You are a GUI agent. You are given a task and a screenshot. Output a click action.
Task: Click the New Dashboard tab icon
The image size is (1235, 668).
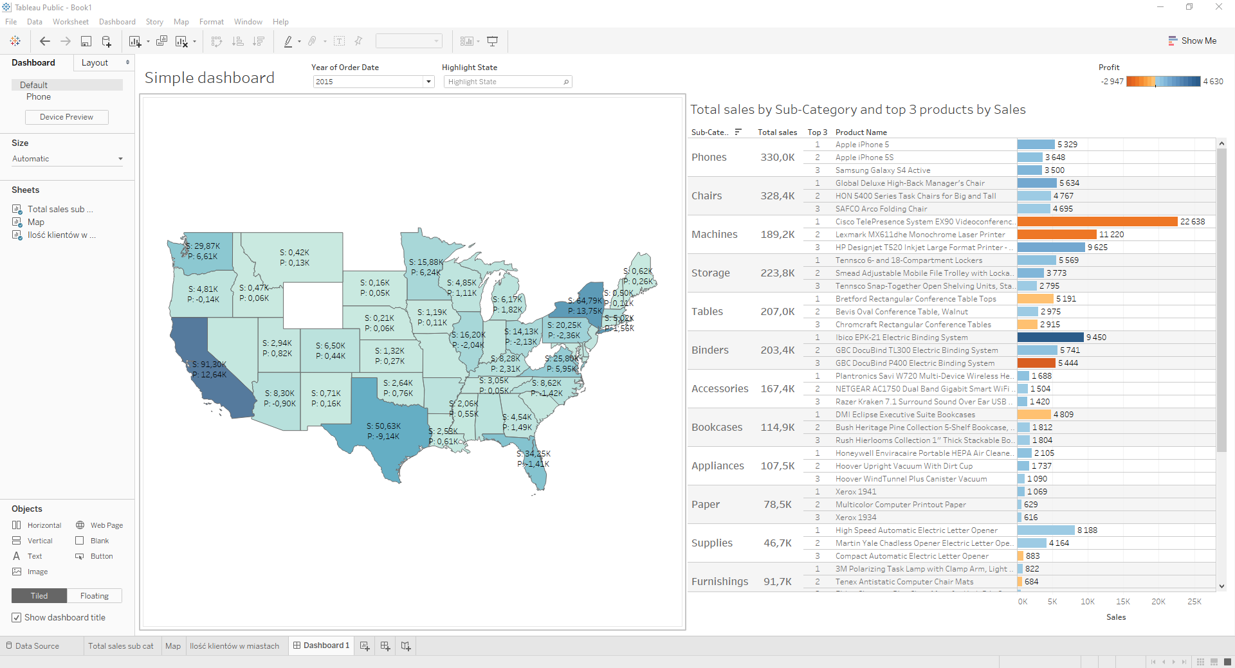point(385,646)
